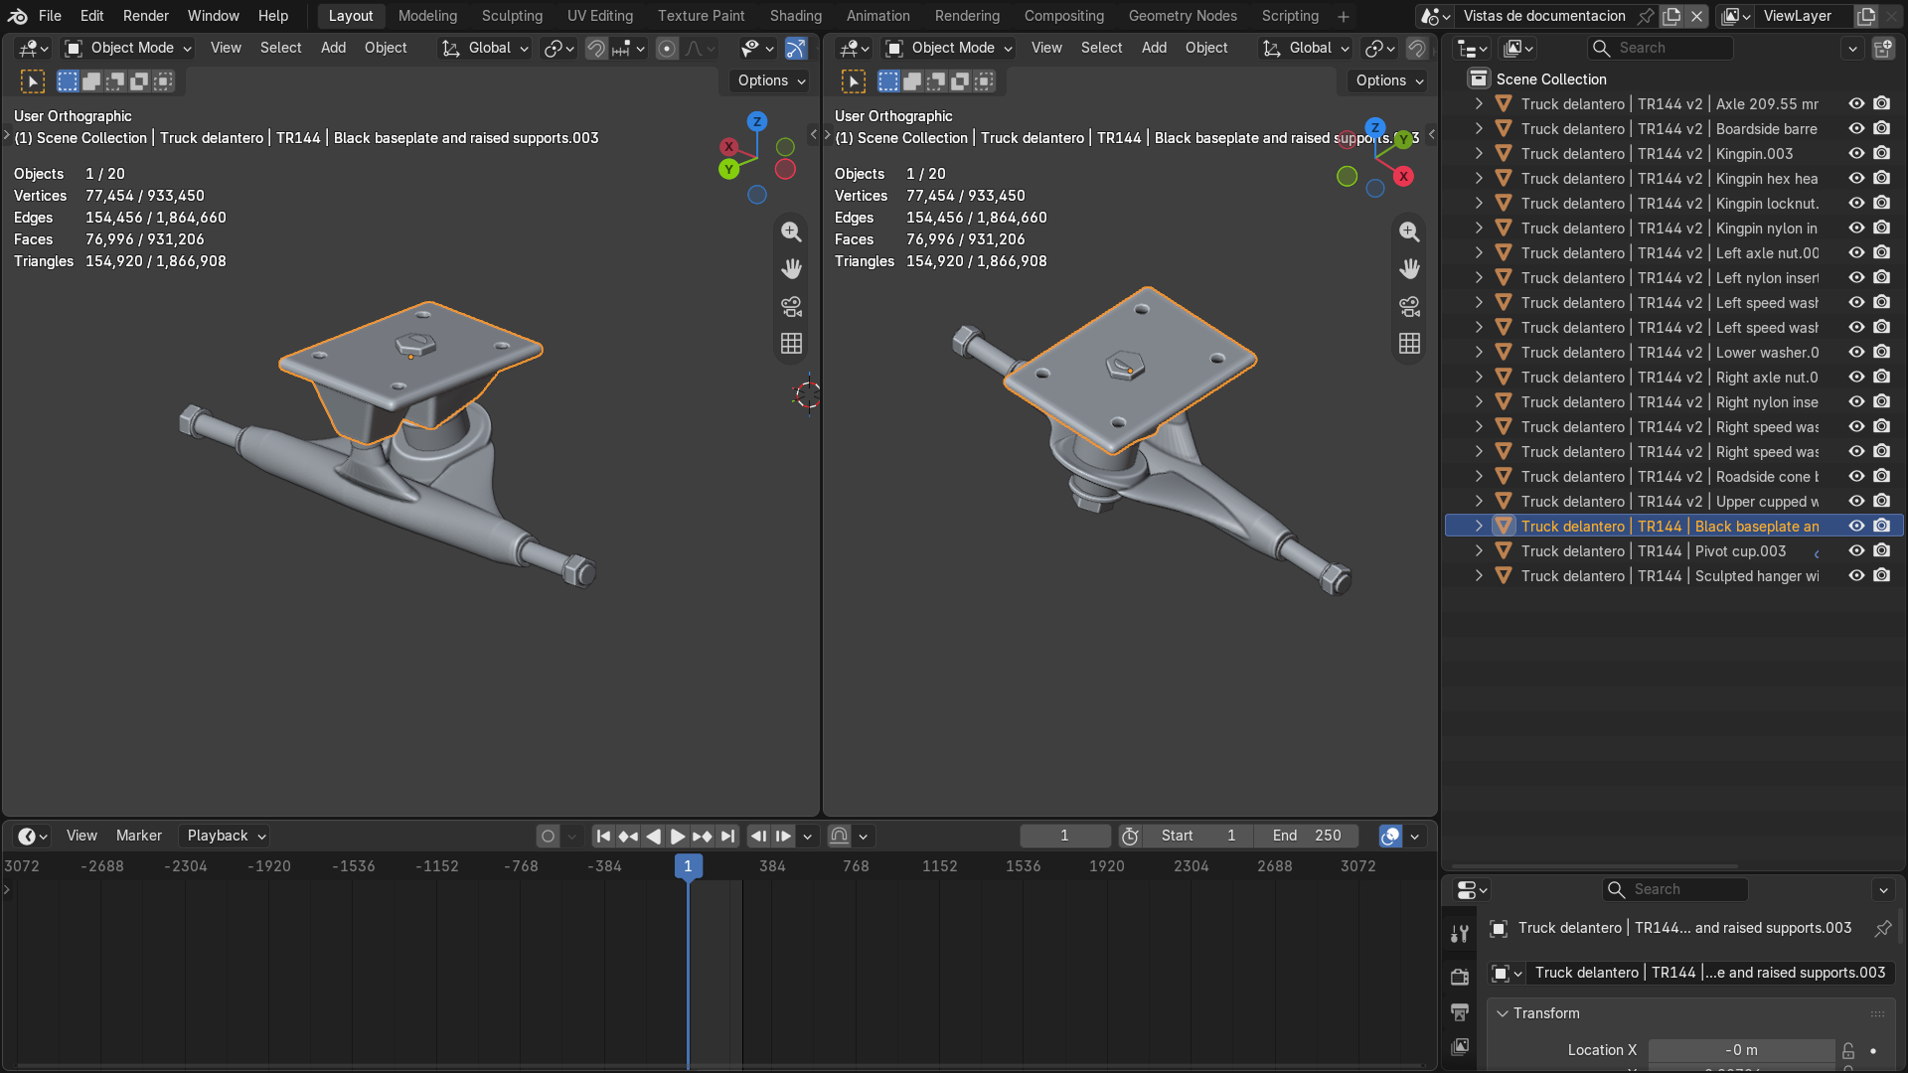Click the new scene icon beside scene name
This screenshot has height=1073, width=1908.
pos(1672,16)
